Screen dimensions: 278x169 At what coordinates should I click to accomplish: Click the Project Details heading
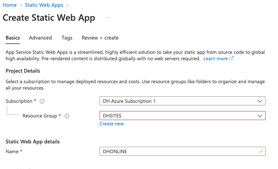pos(23,71)
